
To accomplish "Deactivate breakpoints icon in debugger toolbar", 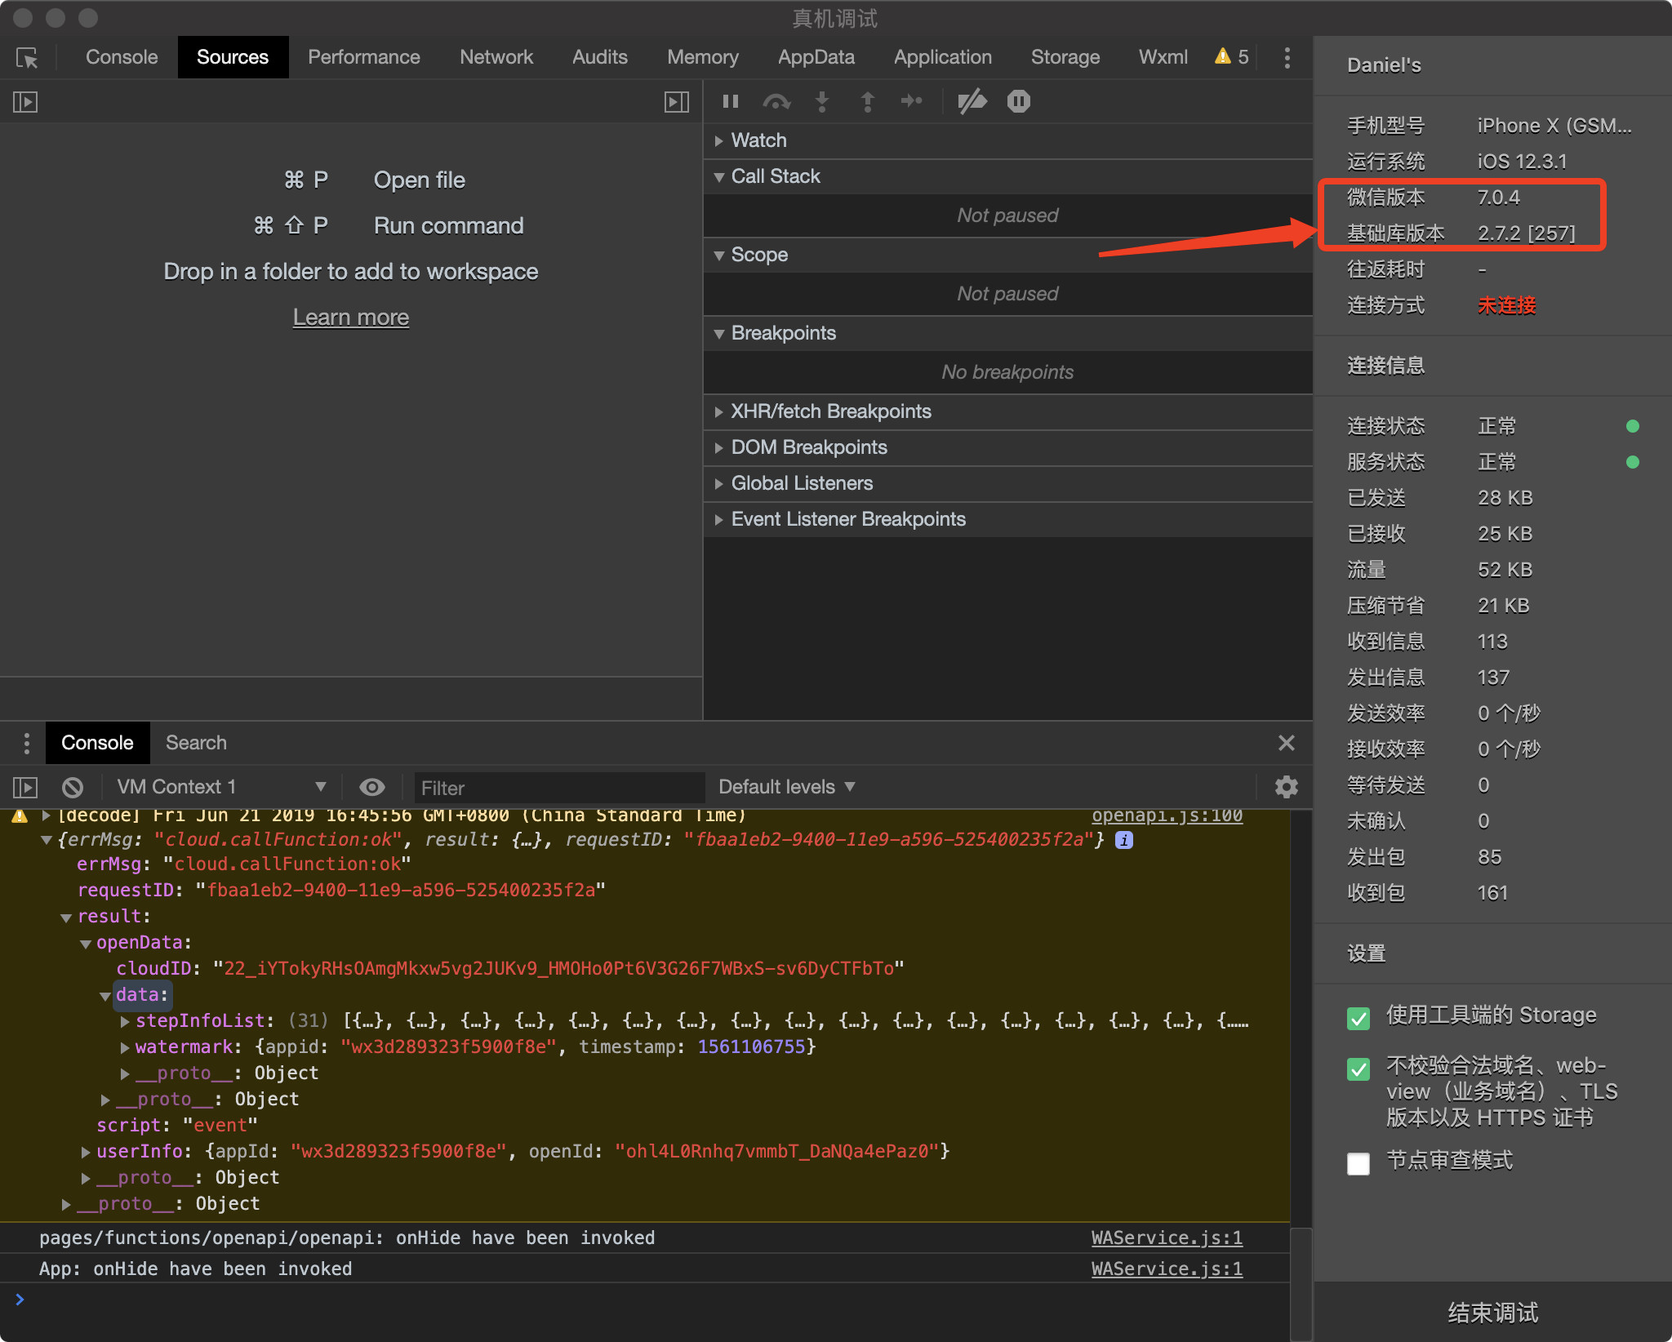I will [x=972, y=101].
